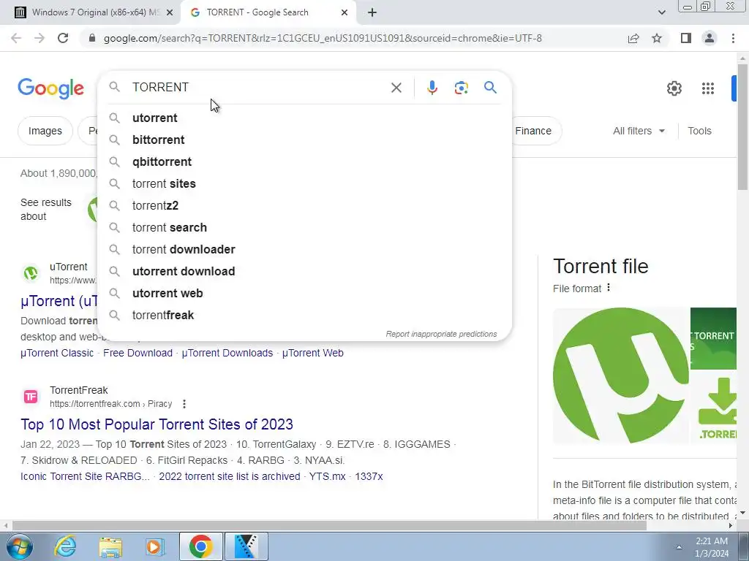Click the Chrome taskbar icon
Image resolution: width=749 pixels, height=561 pixels.
[201, 546]
